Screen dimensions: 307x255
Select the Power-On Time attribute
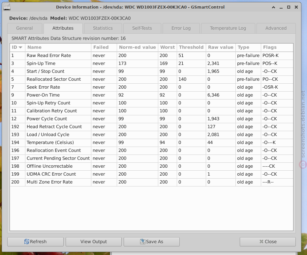(152, 95)
